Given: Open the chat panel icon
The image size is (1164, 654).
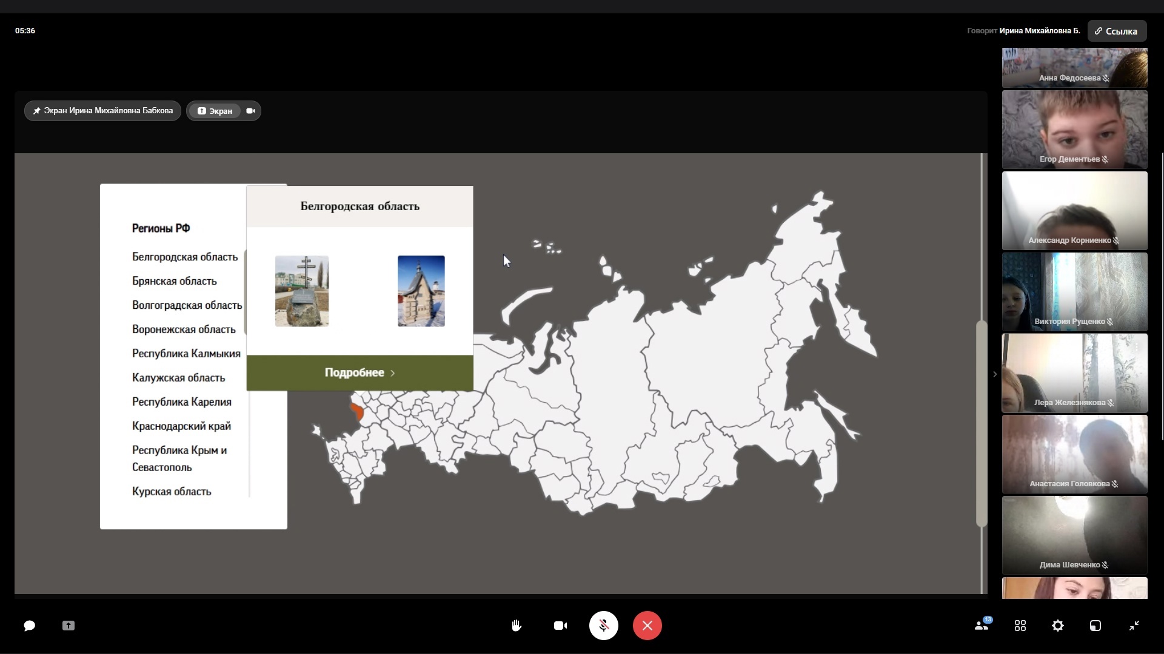Looking at the screenshot, I should coord(29,626).
